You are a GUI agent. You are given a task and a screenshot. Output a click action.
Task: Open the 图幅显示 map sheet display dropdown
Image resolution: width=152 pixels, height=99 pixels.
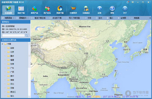pos(23,18)
